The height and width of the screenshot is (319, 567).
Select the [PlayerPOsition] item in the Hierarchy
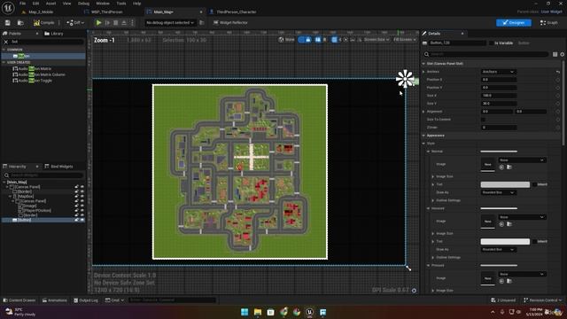click(37, 211)
